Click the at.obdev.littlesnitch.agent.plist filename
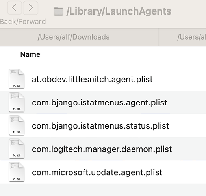 (x=92, y=79)
